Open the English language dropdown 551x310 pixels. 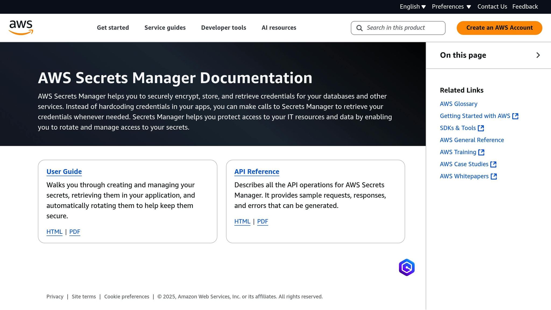413,7
